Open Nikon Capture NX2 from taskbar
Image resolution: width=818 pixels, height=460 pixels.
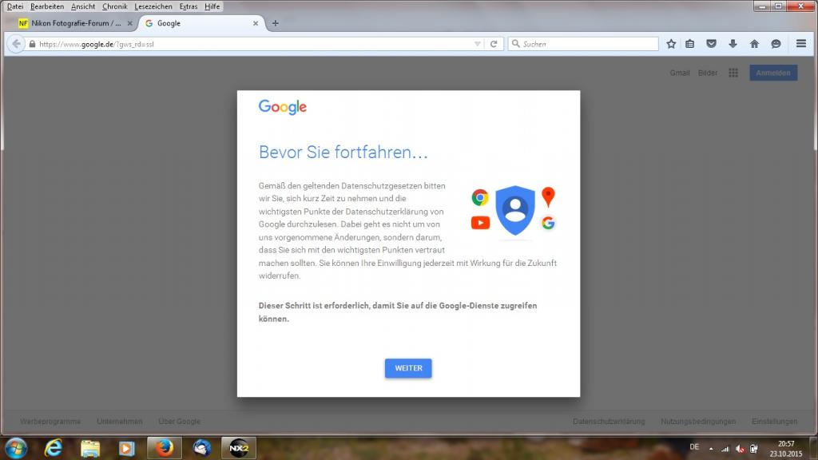click(x=239, y=448)
